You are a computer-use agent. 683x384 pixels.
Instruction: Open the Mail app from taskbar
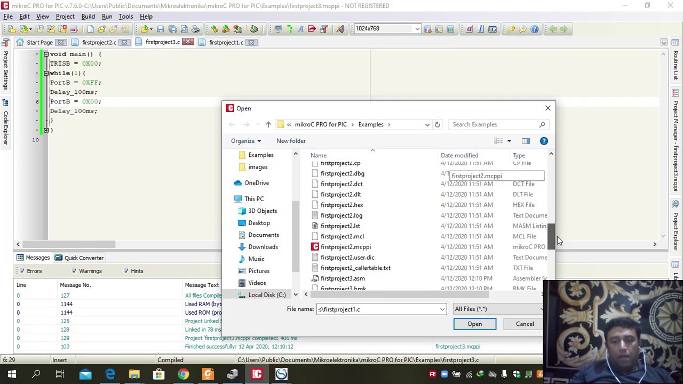(x=85, y=374)
